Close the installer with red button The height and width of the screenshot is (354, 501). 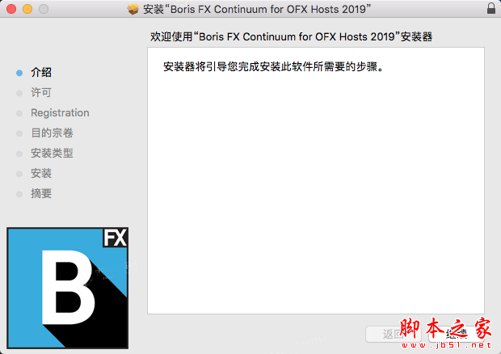pos(11,9)
